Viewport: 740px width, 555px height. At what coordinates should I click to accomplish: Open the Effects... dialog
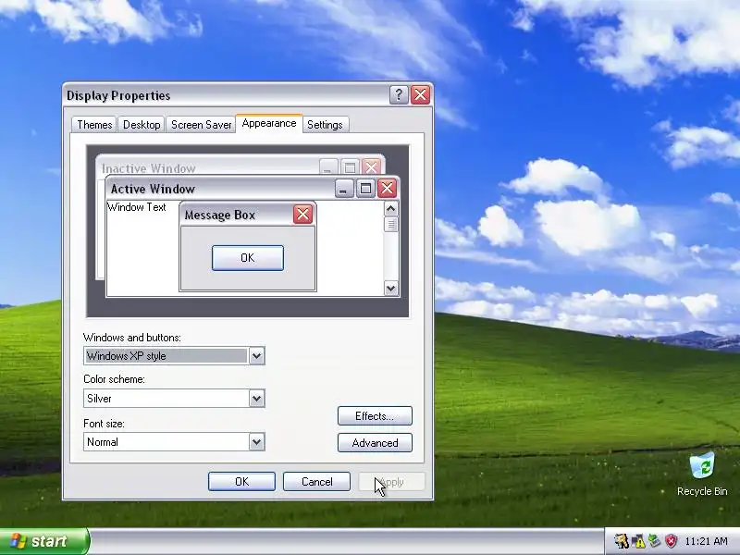coord(375,415)
